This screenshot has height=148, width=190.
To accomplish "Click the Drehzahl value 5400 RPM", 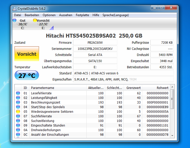I will click(x=162, y=55).
